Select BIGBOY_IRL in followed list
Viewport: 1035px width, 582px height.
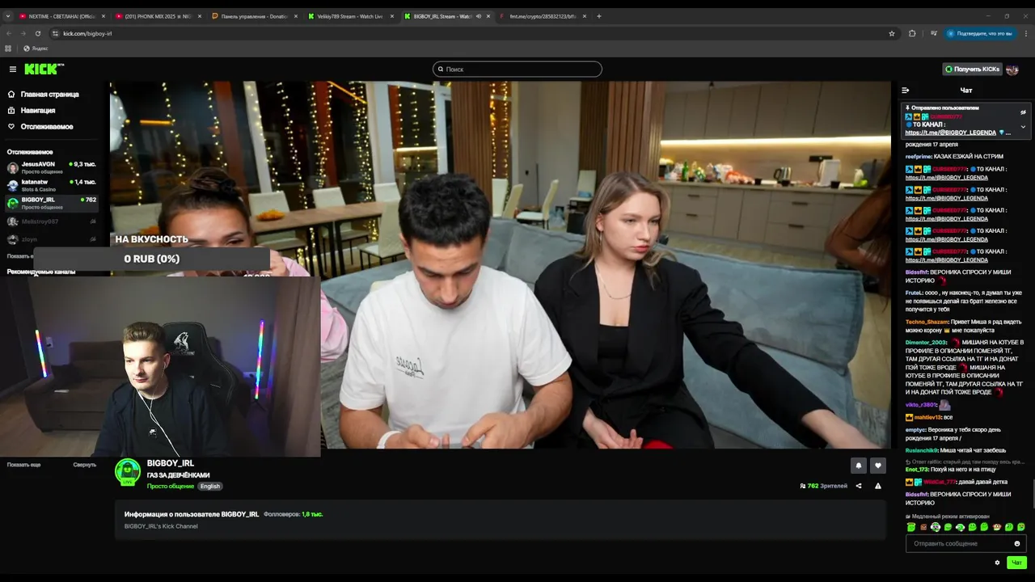(x=51, y=203)
